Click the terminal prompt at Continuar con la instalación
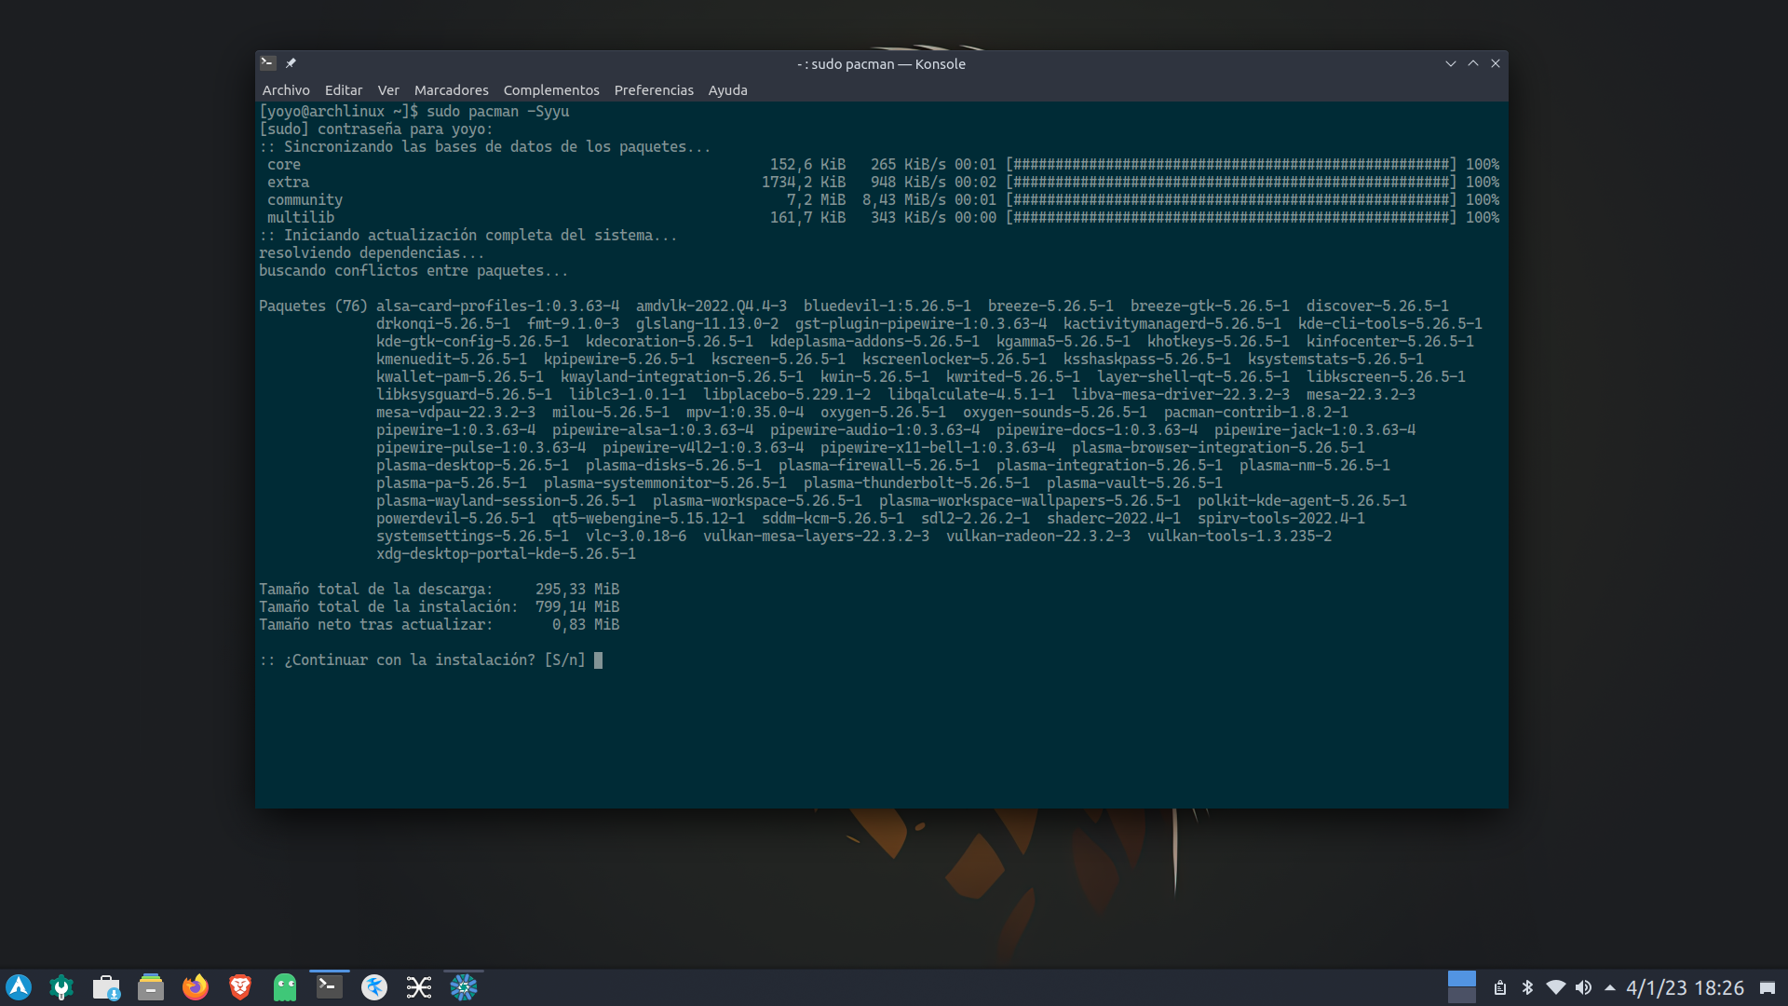The image size is (1788, 1006). point(599,660)
